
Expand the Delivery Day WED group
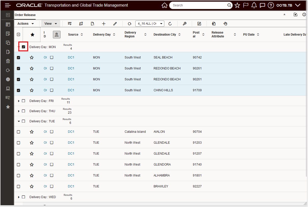click(x=19, y=197)
